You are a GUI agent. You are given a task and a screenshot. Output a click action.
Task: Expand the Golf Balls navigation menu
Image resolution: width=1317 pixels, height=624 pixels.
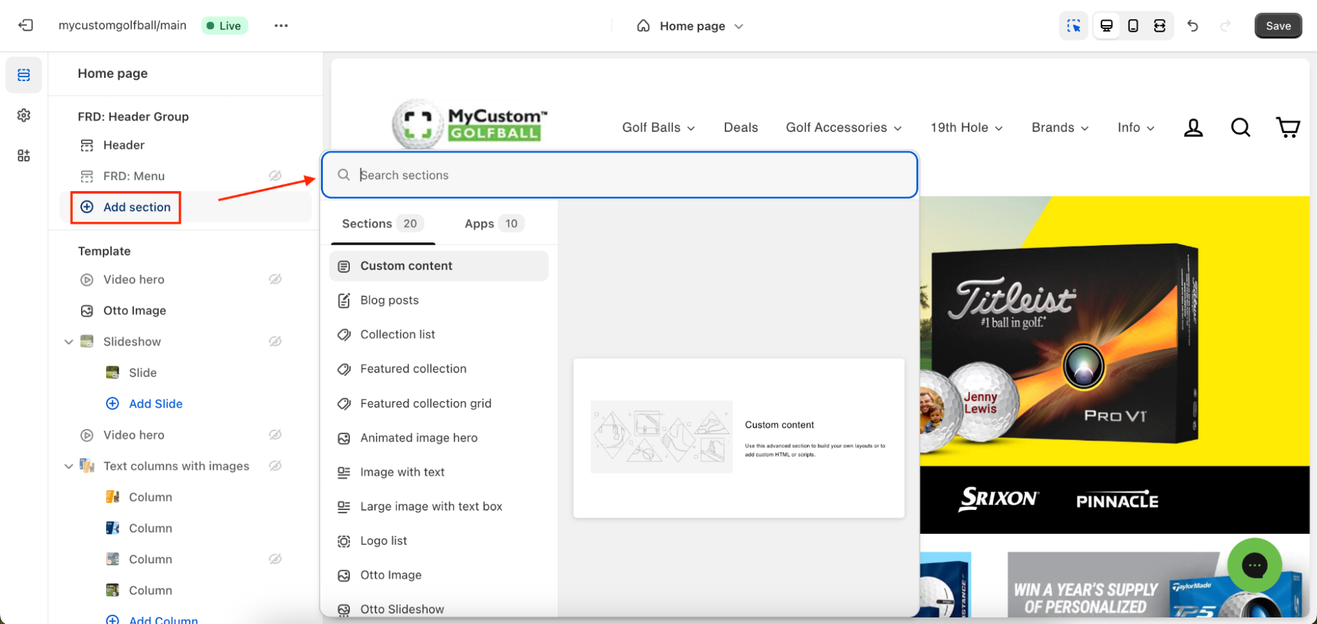(658, 128)
